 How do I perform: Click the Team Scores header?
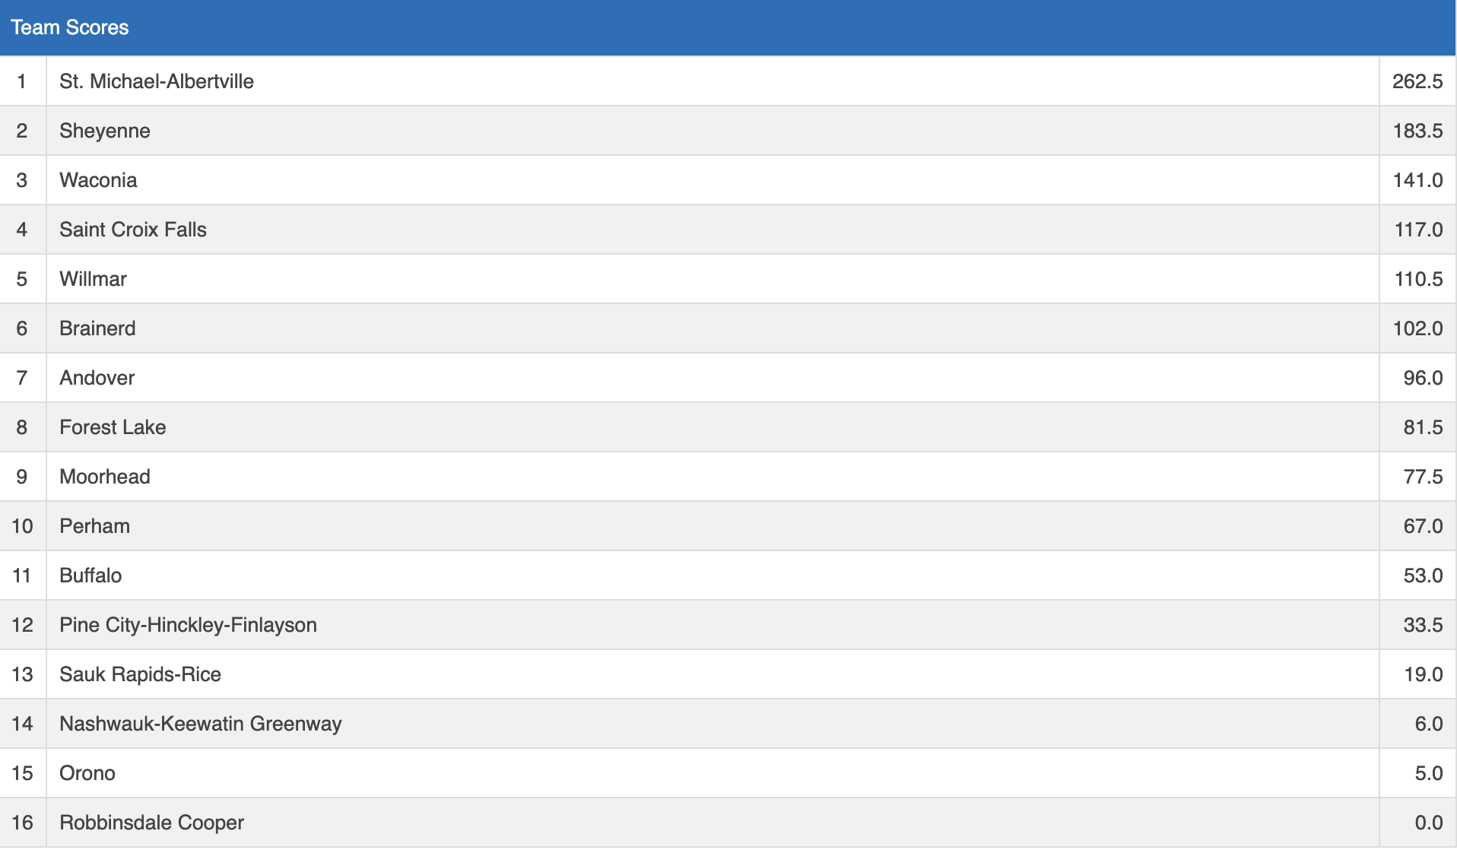point(70,27)
